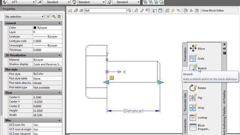Click the Attribute Definition tag icon
Viewport: 240px width, 135px height.
[178, 10]
